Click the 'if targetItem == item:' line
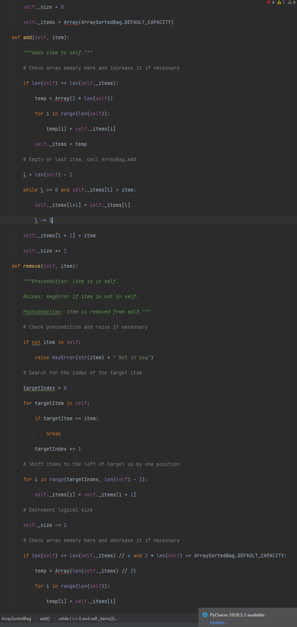Screen dimensions: 297x627 [x=67, y=418]
